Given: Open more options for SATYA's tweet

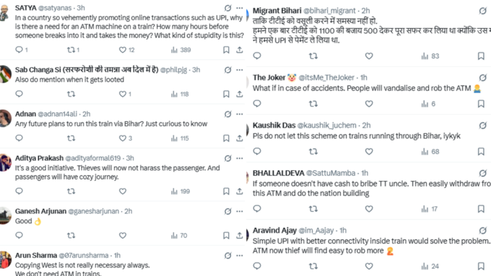Looking at the screenshot, I should [x=240, y=8].
